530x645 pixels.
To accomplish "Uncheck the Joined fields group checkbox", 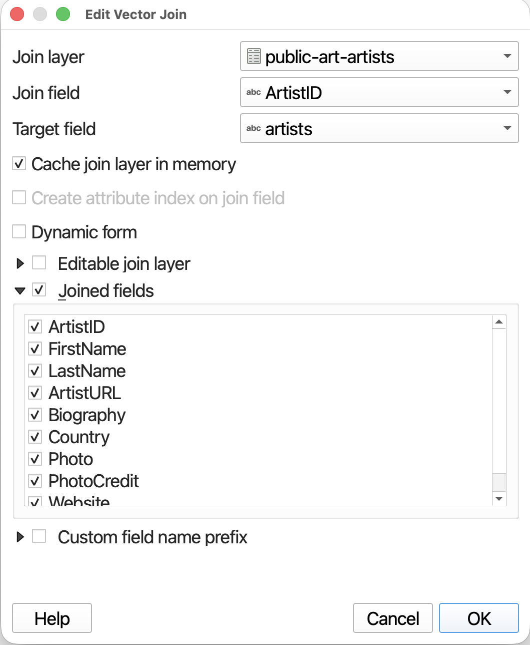I will click(39, 290).
